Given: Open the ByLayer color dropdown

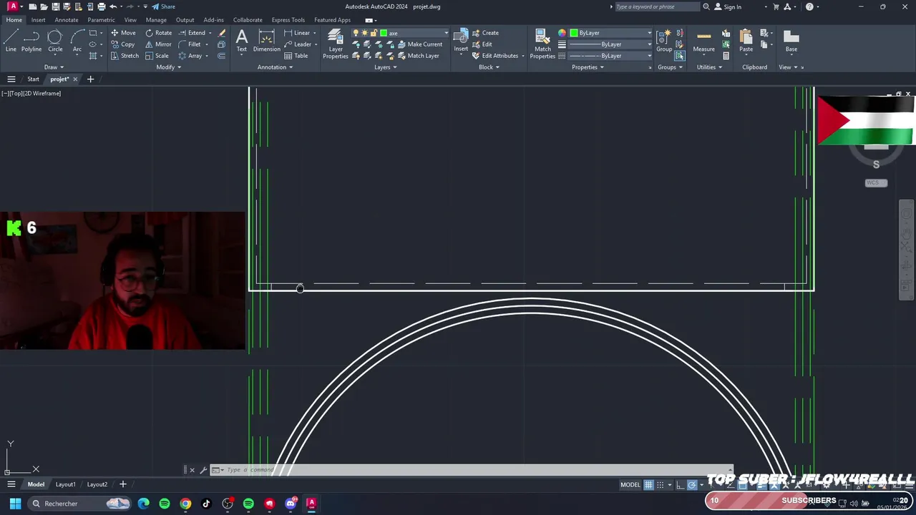Looking at the screenshot, I should pyautogui.click(x=649, y=33).
